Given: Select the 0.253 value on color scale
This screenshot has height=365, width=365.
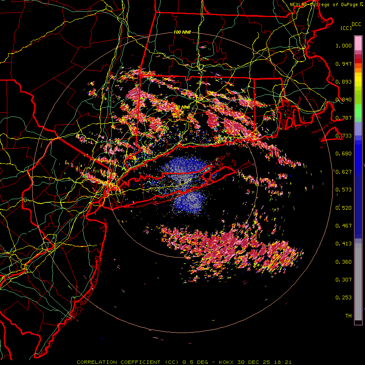Looking at the screenshot, I should point(344,298).
